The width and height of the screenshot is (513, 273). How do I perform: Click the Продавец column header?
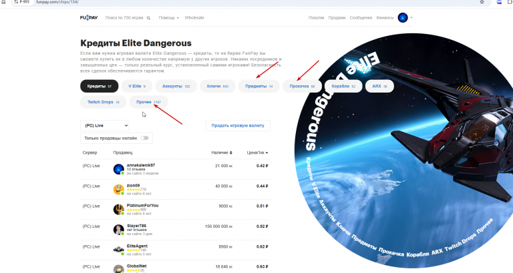pyautogui.click(x=123, y=152)
